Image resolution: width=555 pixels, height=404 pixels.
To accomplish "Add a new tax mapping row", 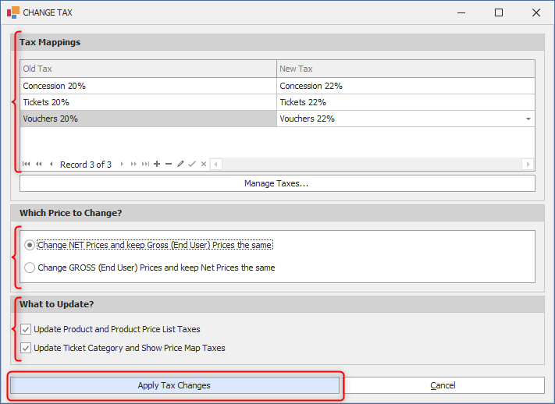I will [157, 164].
